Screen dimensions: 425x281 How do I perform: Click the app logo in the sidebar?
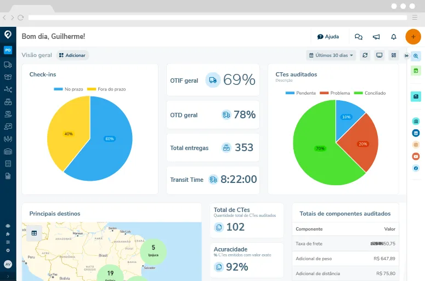coord(8,35)
